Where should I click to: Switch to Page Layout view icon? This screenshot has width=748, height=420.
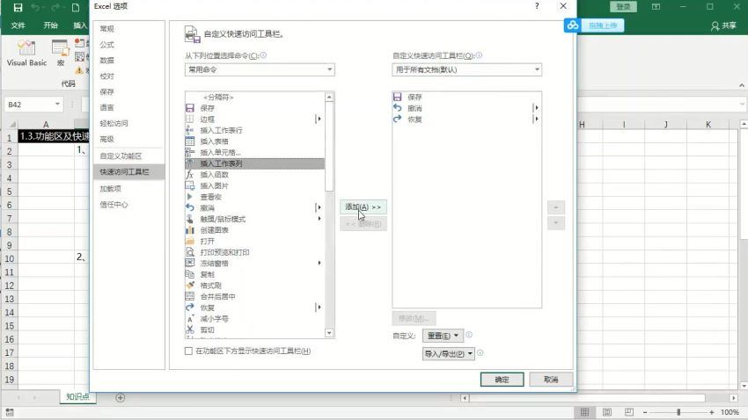click(x=607, y=412)
